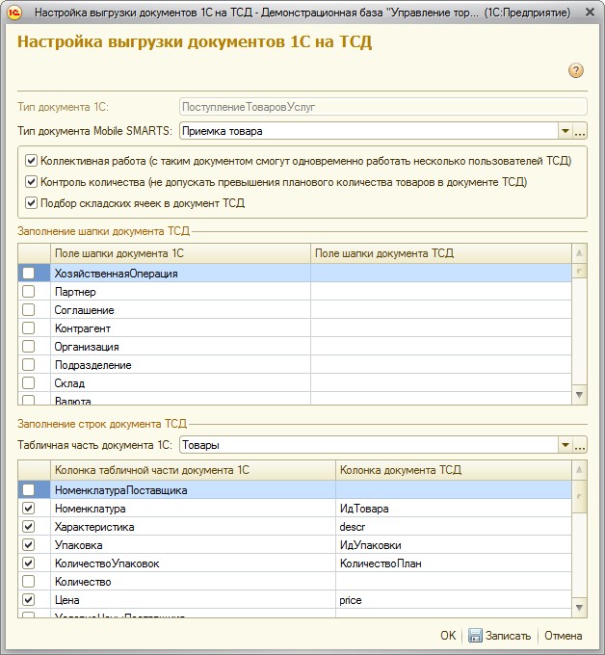Select the Номенклатура row text

[x=91, y=509]
